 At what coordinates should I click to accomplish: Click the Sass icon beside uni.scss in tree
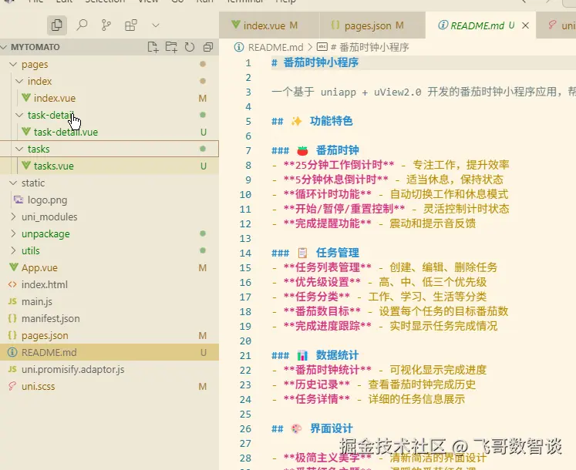tap(12, 386)
